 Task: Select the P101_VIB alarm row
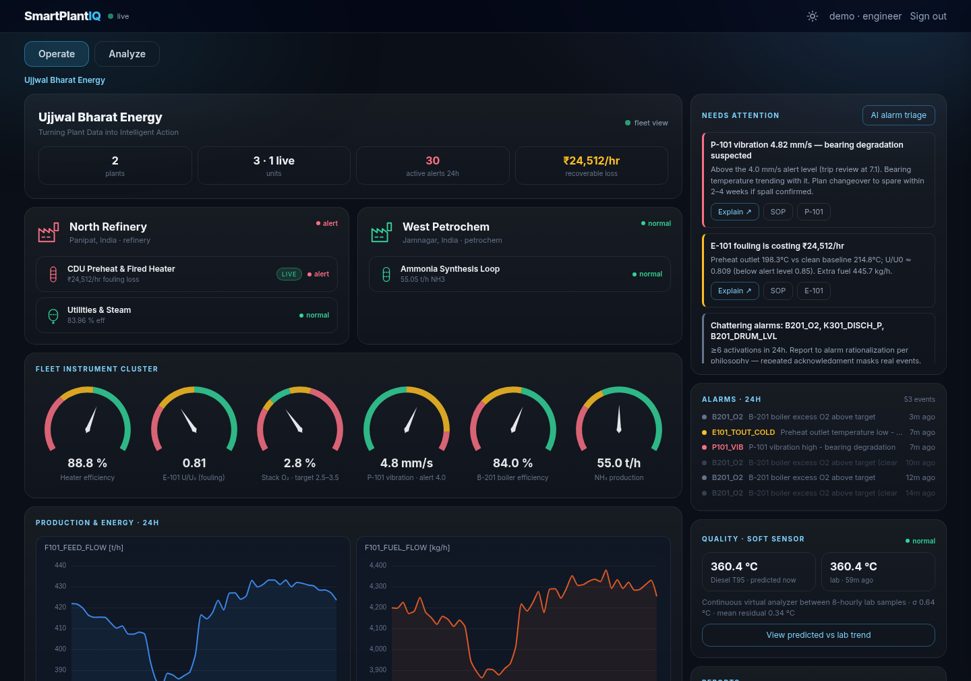tap(819, 447)
